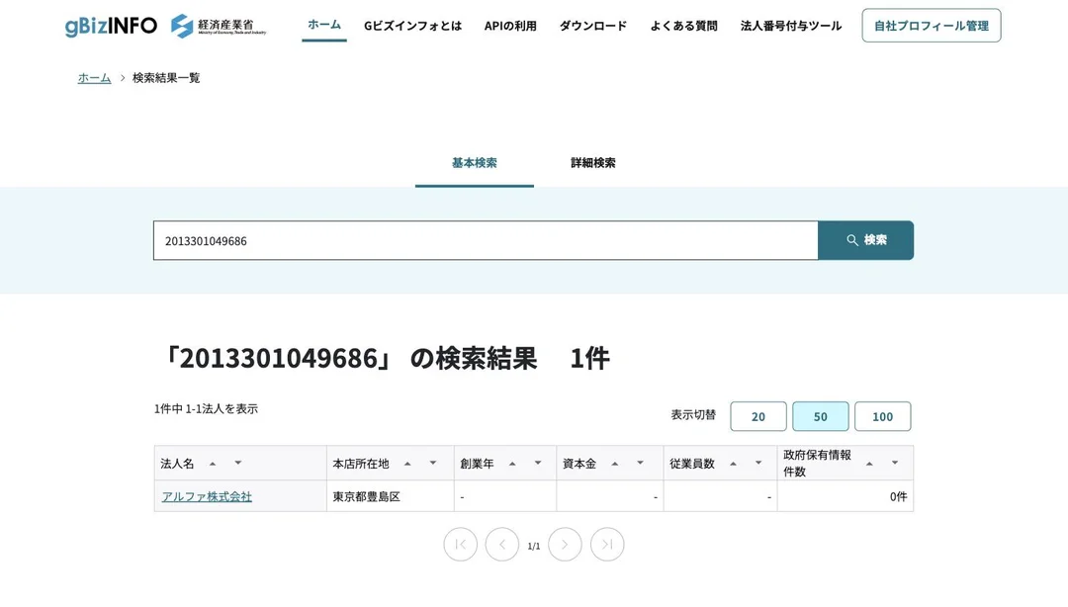Open the ダウンロード menu item
This screenshot has width=1068, height=607.
593,26
